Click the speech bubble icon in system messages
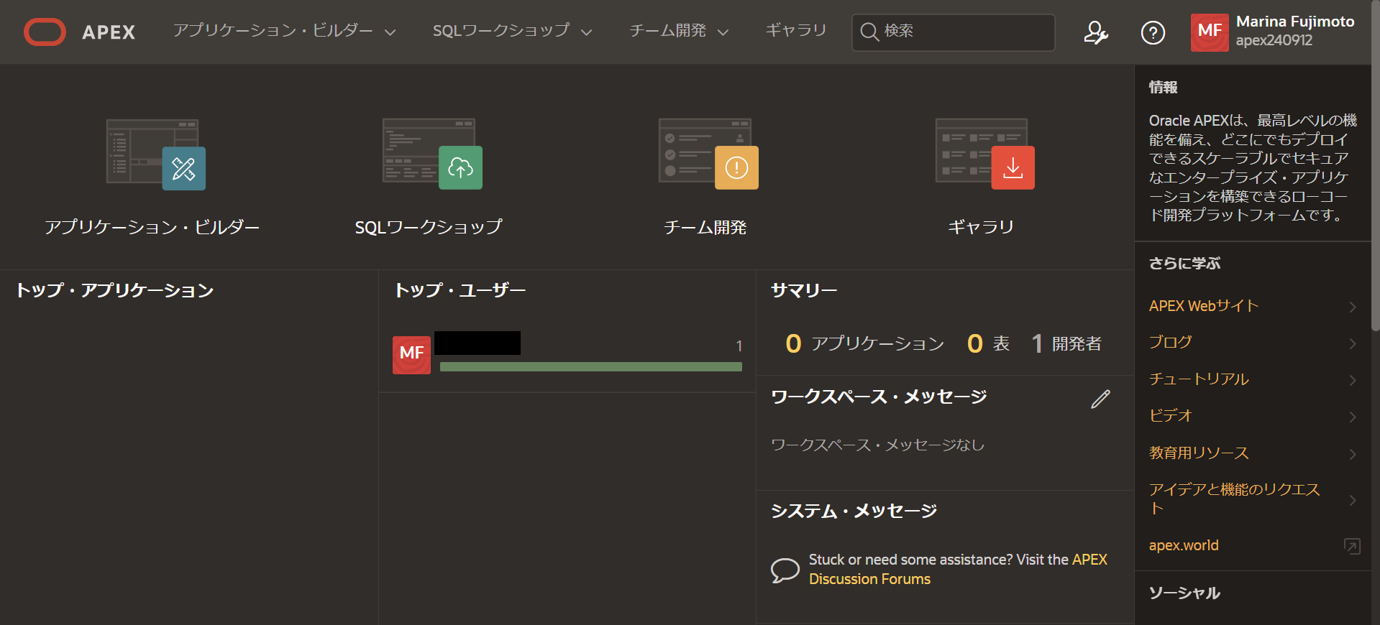The width and height of the screenshot is (1380, 625). click(785, 570)
